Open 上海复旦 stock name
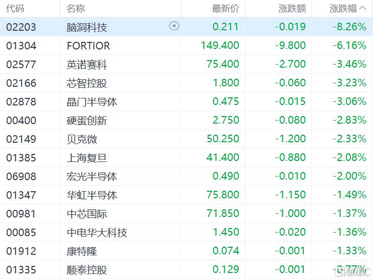Screen dimensions: 373x280 pyautogui.click(x=87, y=157)
